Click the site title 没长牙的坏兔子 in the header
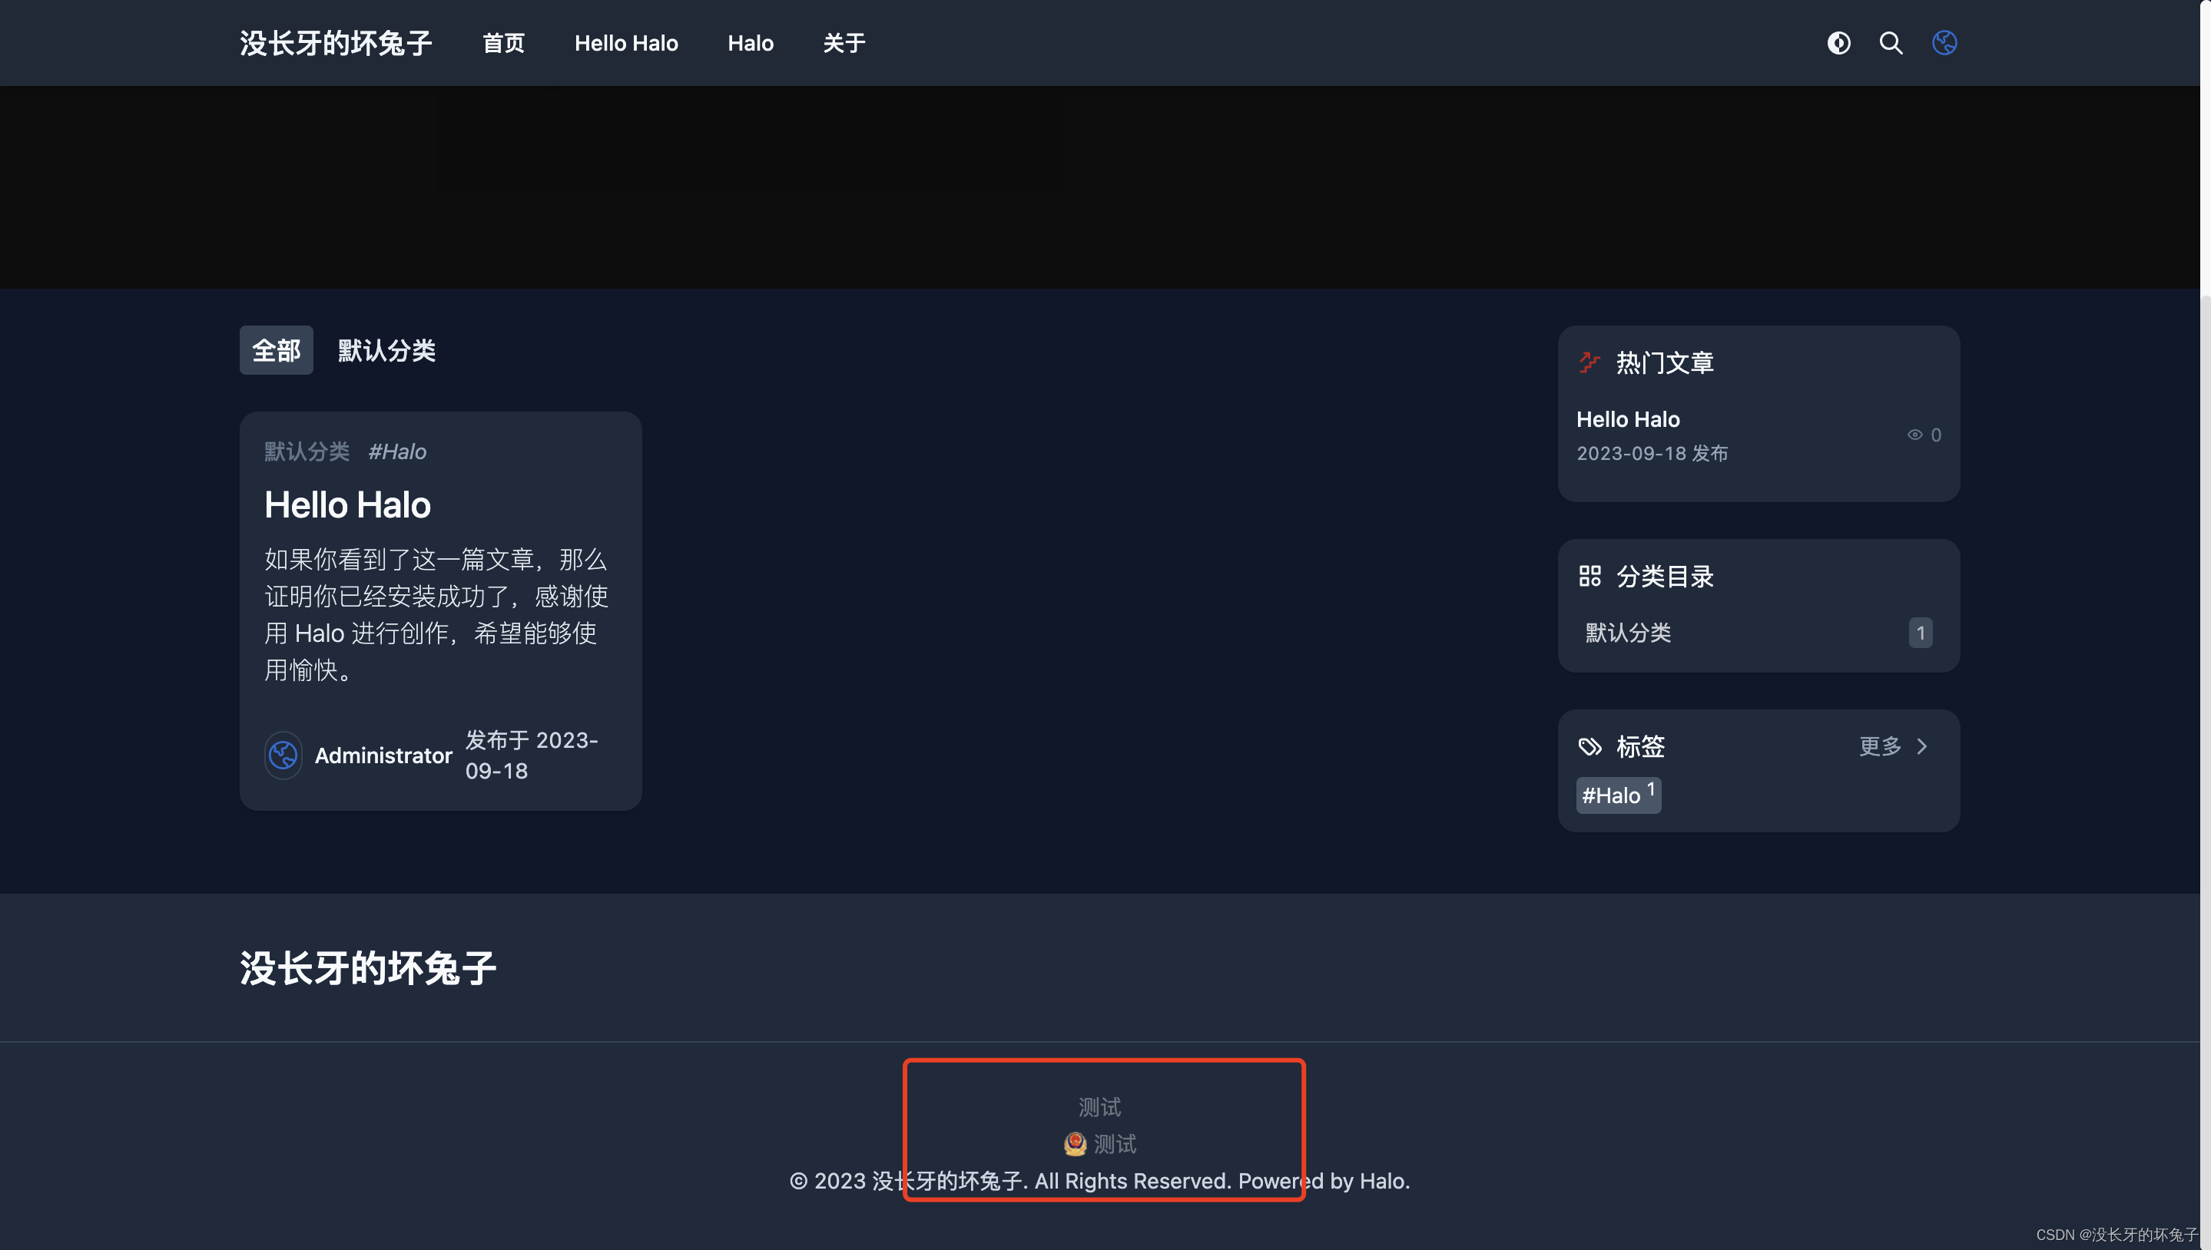The width and height of the screenshot is (2211, 1250). (336, 43)
